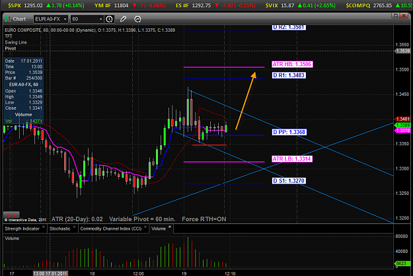413x276 pixels.
Task: Switch to the Strength Indicator tab
Action: (x=22, y=228)
